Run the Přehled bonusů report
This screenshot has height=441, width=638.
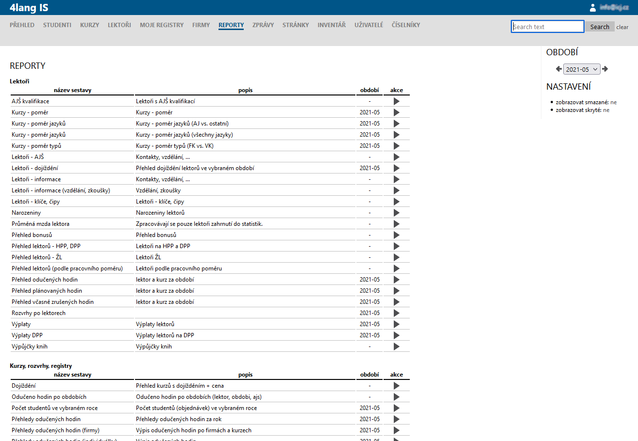coord(396,235)
